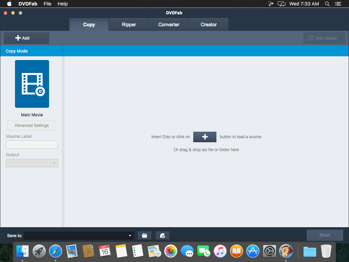
Task: Click the save-as-ISO image icon
Action: (163, 235)
